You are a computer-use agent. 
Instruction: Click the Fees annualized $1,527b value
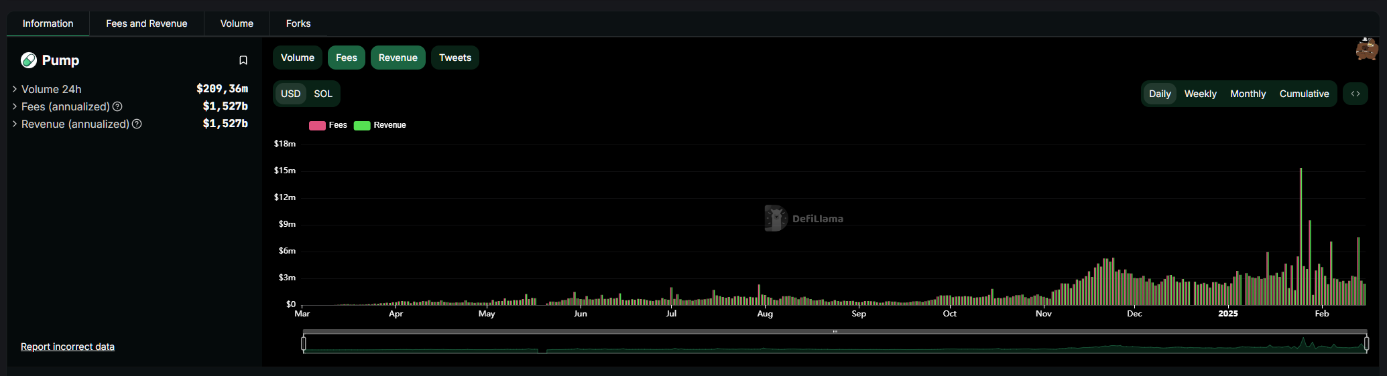click(x=225, y=106)
